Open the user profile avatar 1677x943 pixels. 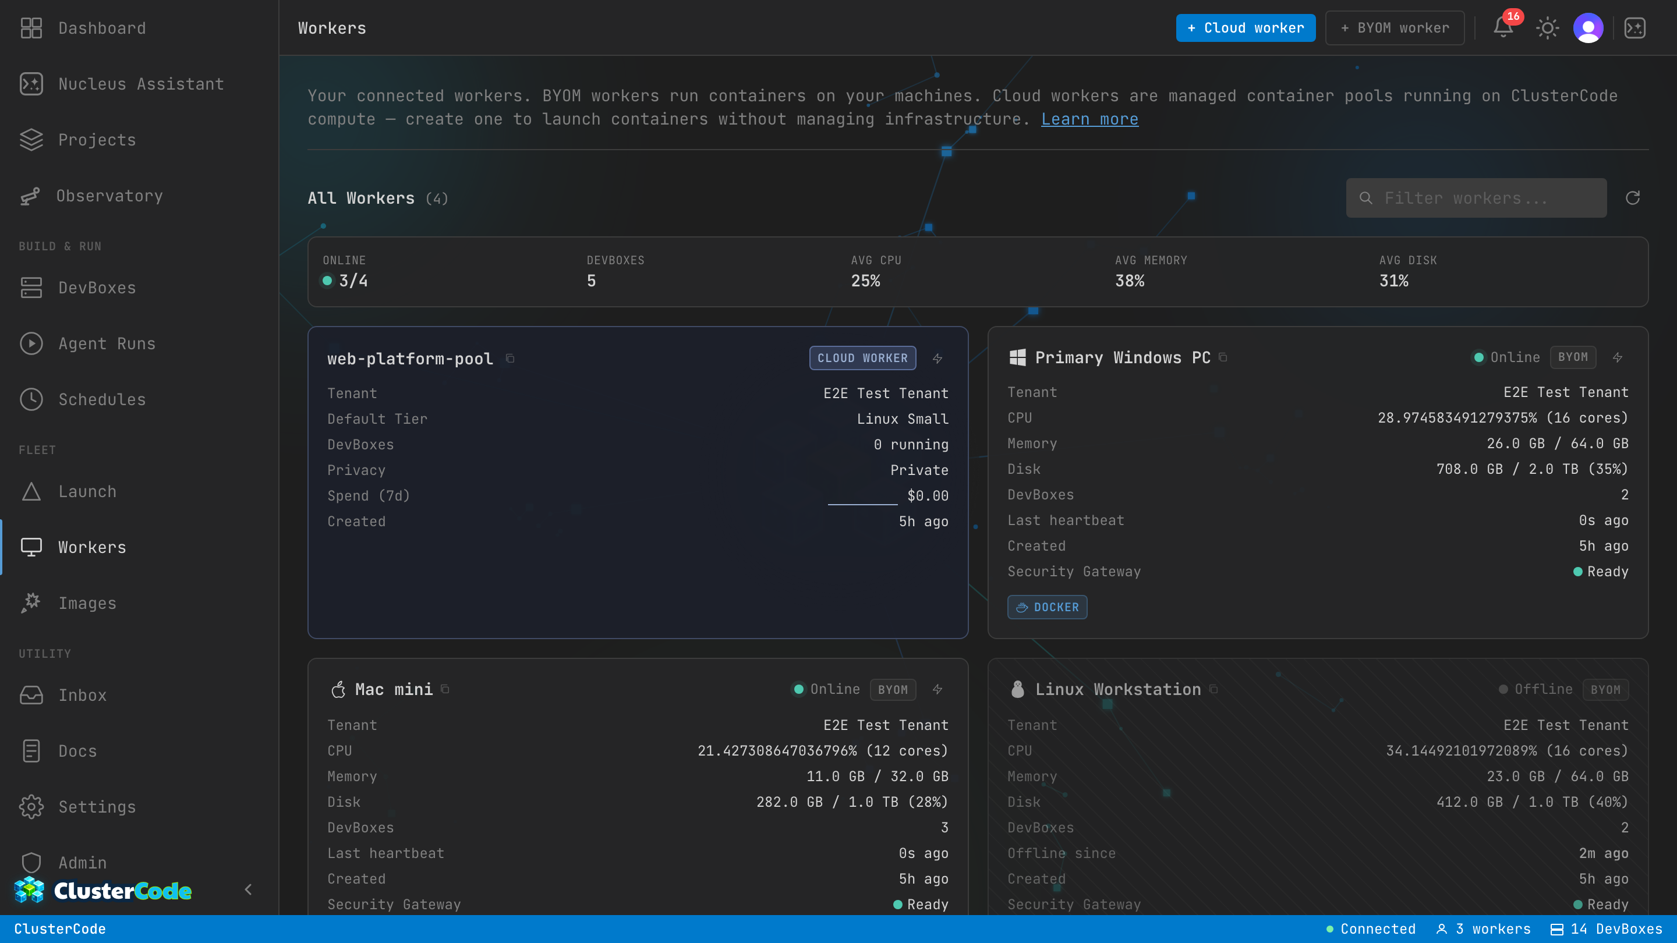click(x=1588, y=27)
